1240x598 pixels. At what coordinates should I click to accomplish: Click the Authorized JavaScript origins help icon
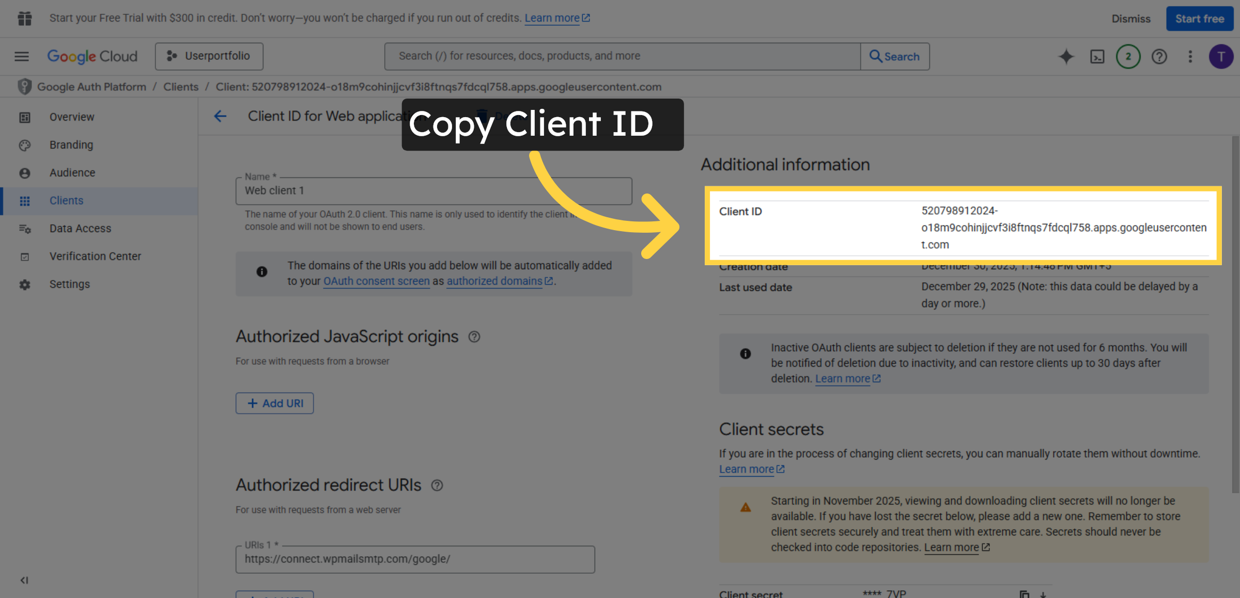(474, 336)
